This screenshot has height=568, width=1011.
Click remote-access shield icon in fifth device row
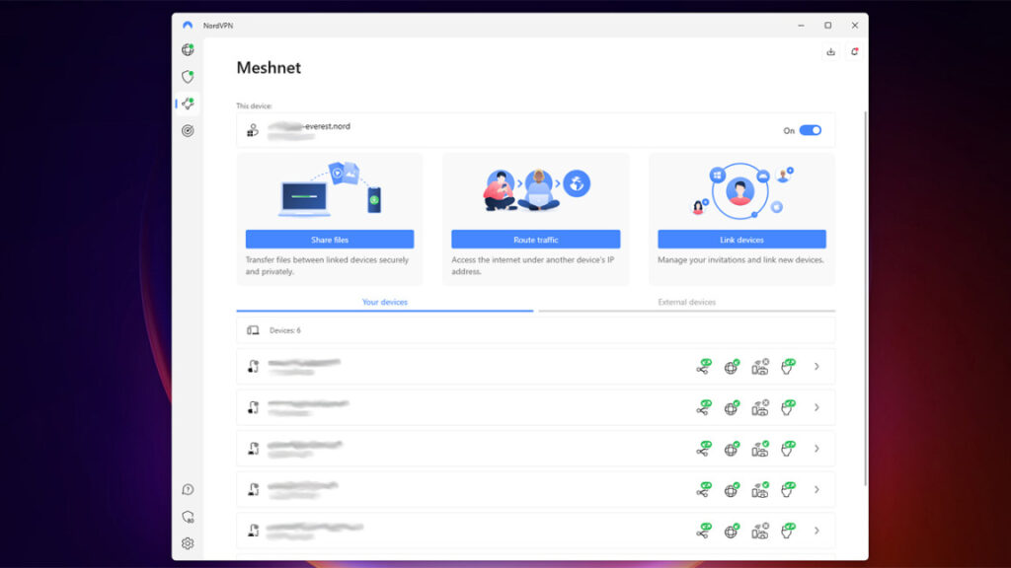(788, 531)
